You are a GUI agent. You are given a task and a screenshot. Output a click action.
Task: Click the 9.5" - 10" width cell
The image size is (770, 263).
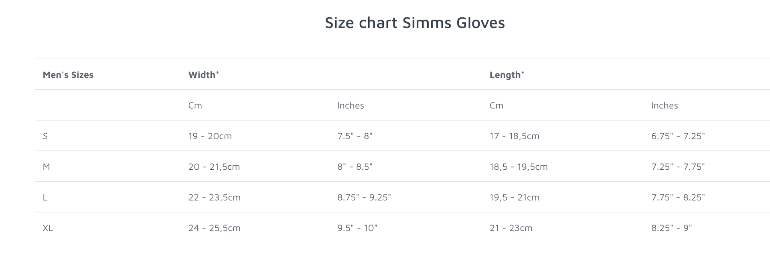click(x=357, y=228)
